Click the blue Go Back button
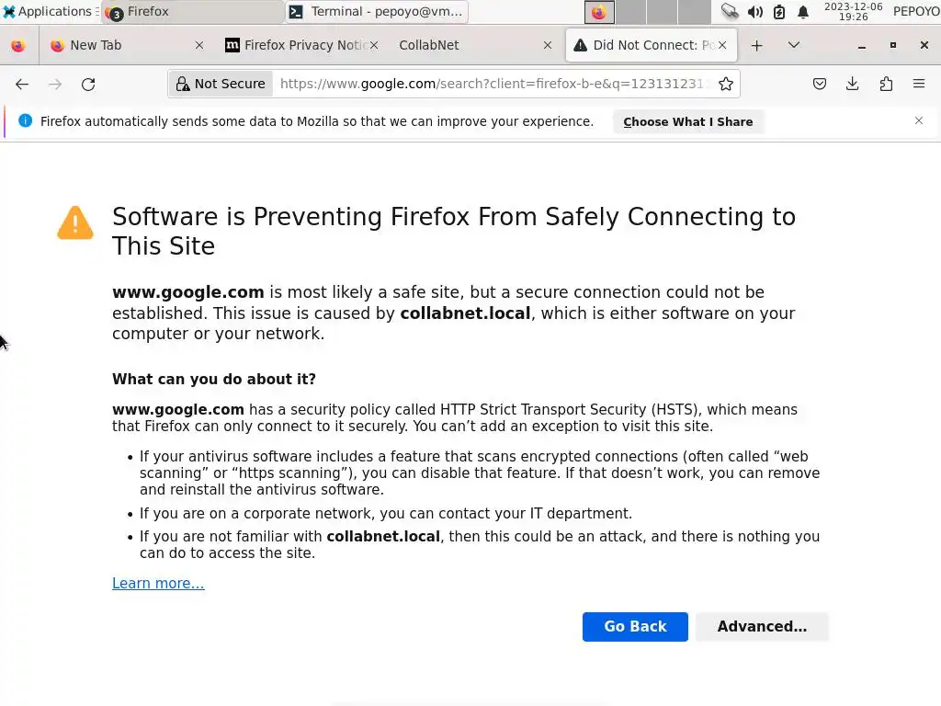This screenshot has width=941, height=706. point(635,627)
